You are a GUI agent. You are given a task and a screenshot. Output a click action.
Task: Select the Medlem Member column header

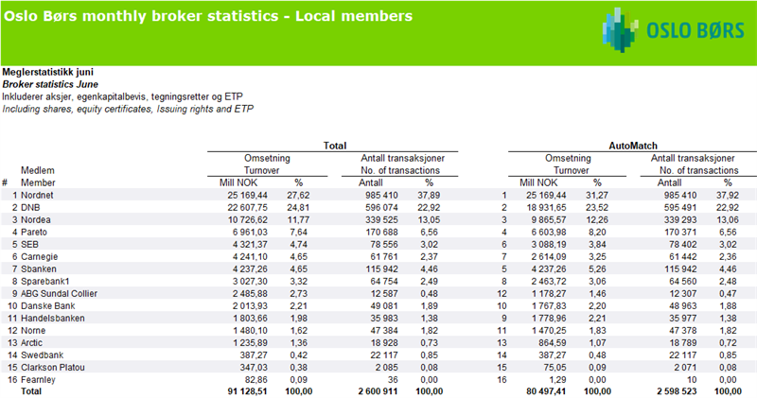coord(39,176)
